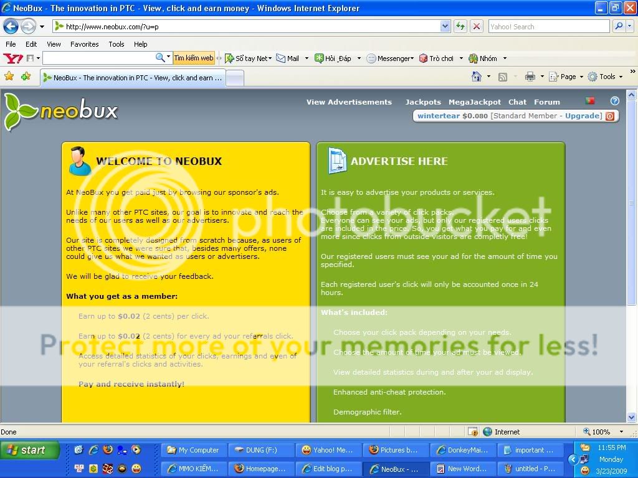The width and height of the screenshot is (638, 478).
Task: Click the Portuguese flag language icon
Action: (x=589, y=100)
